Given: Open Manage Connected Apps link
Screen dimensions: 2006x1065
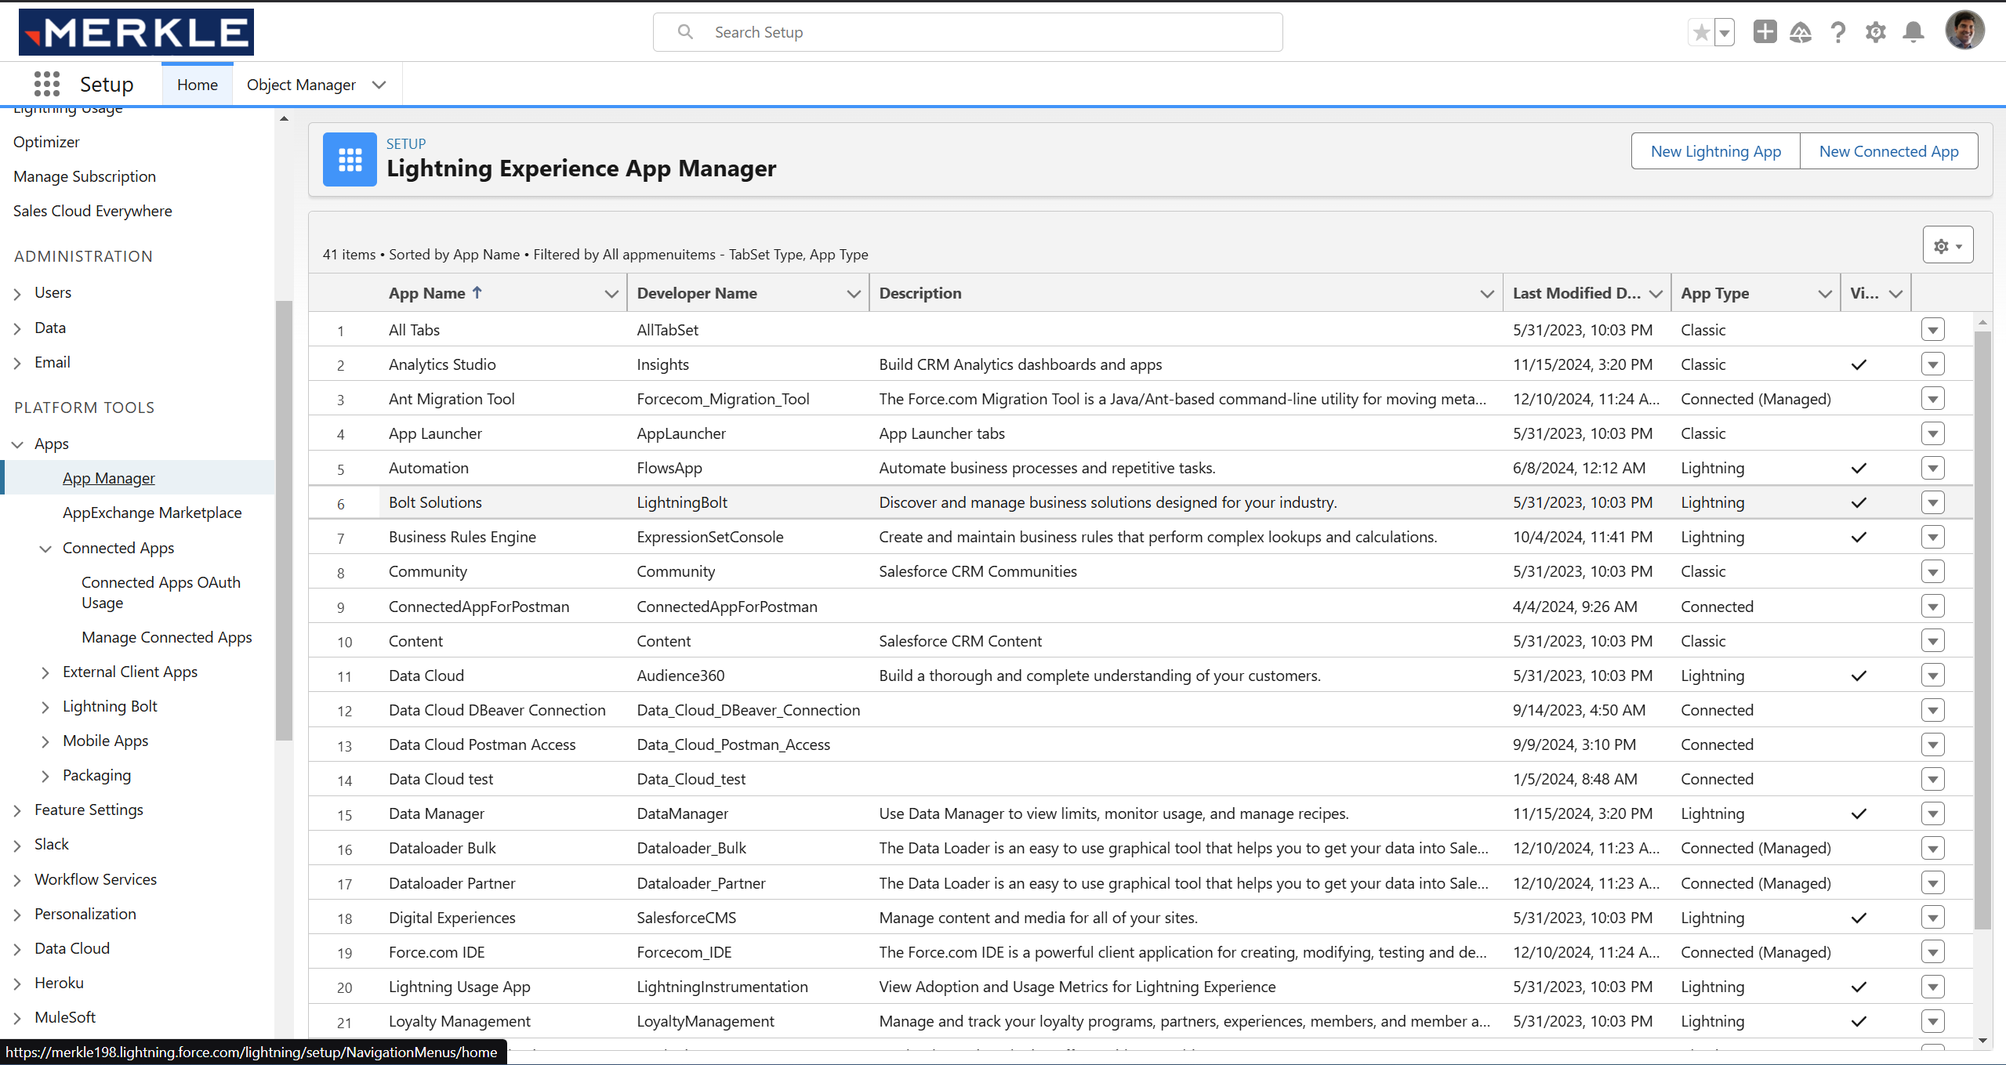Looking at the screenshot, I should click(x=167, y=637).
